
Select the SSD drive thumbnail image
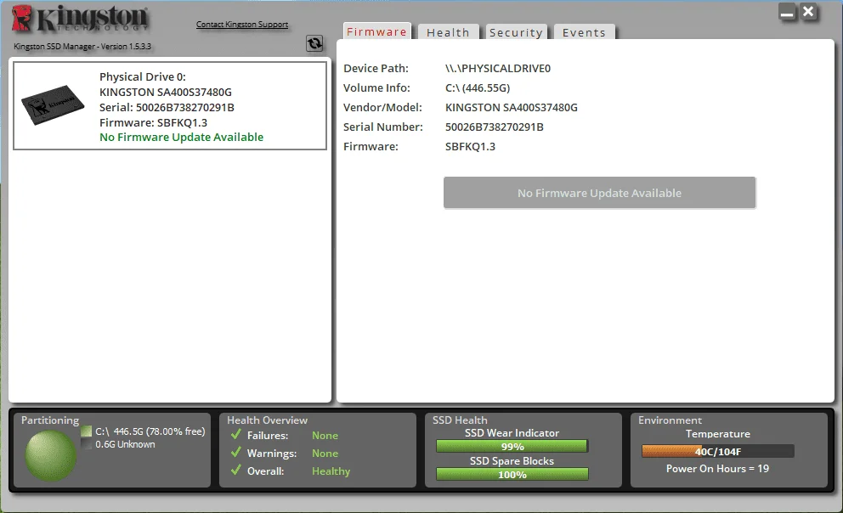pyautogui.click(x=53, y=104)
